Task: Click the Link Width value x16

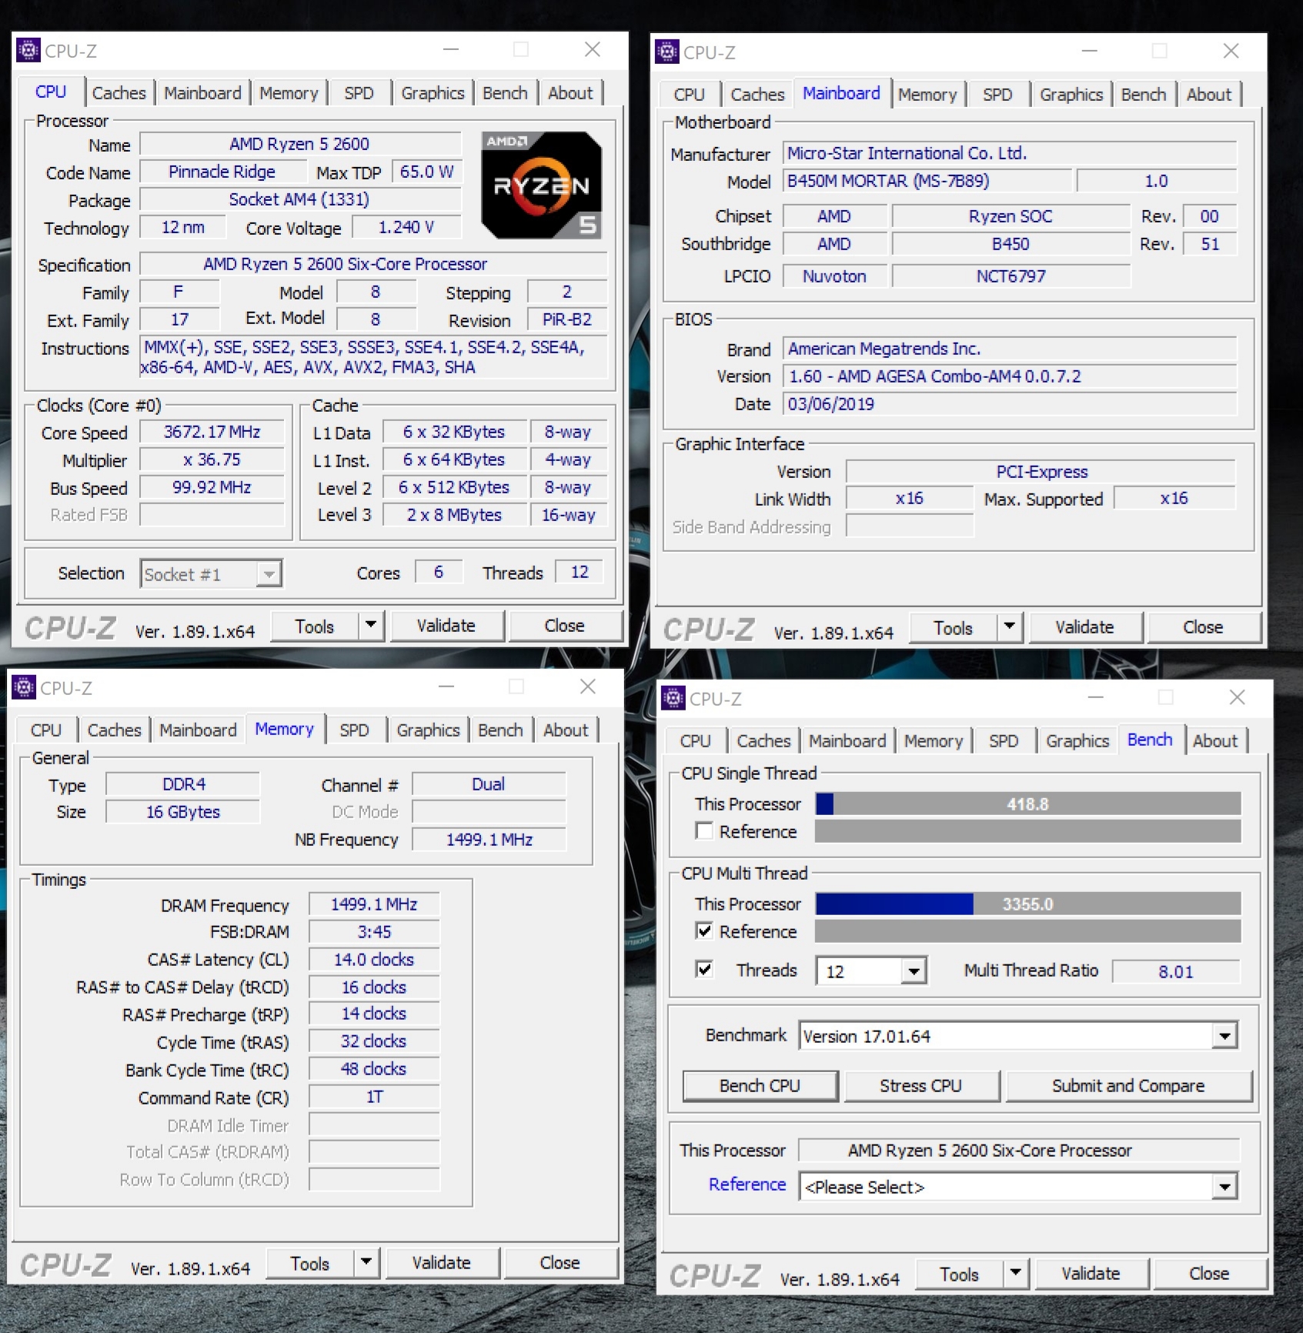Action: 910,498
